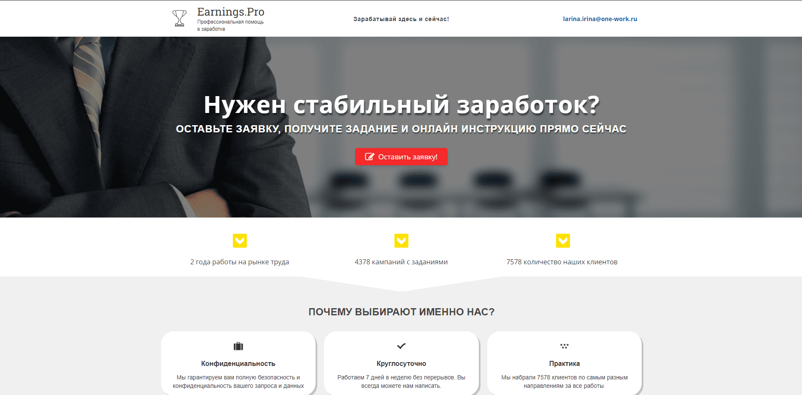
Task: Click the 7578 количество наших клиентов counter
Action: click(x=562, y=261)
